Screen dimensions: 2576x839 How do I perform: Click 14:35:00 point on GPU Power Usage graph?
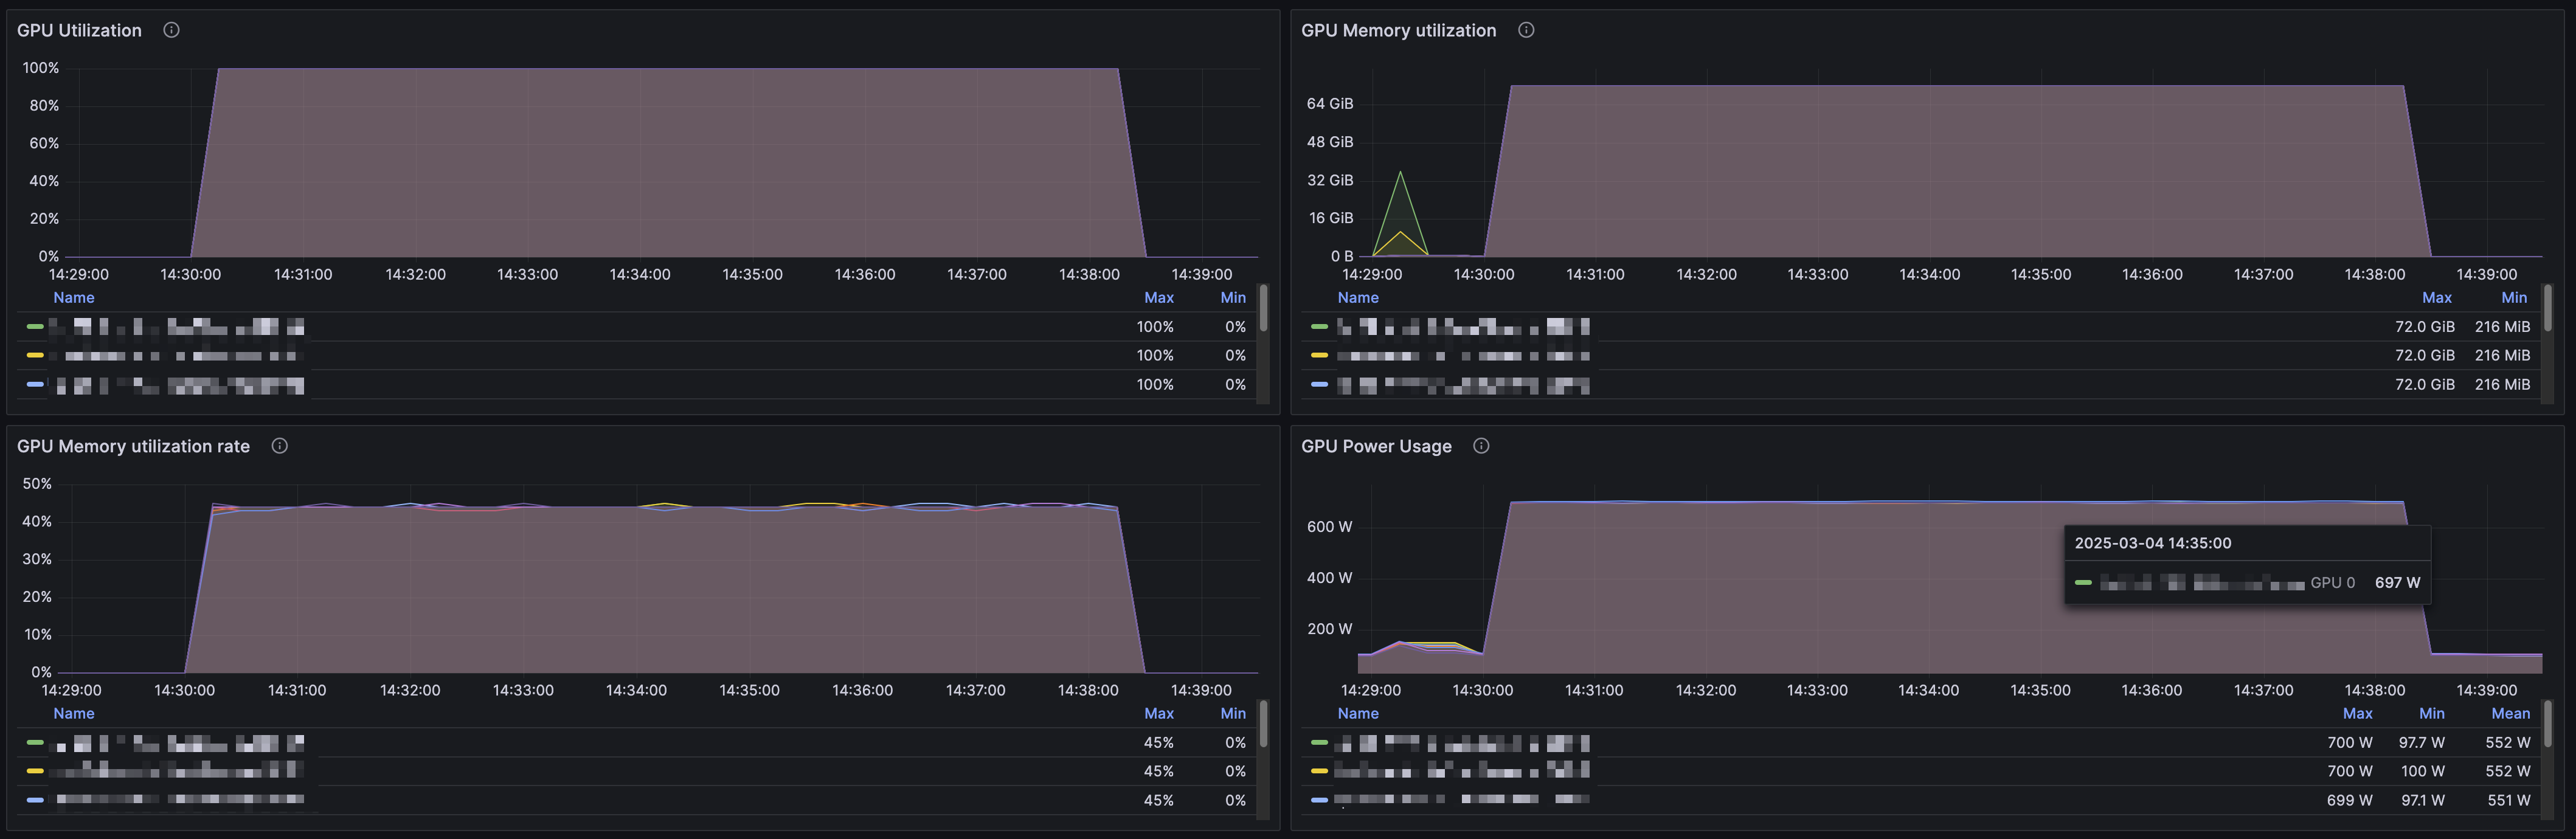2040,503
